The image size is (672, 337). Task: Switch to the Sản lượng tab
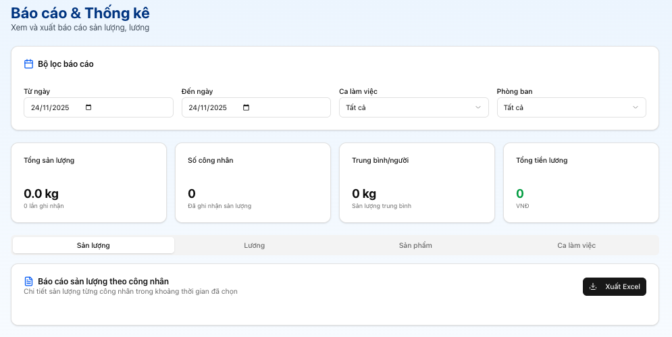coord(93,245)
